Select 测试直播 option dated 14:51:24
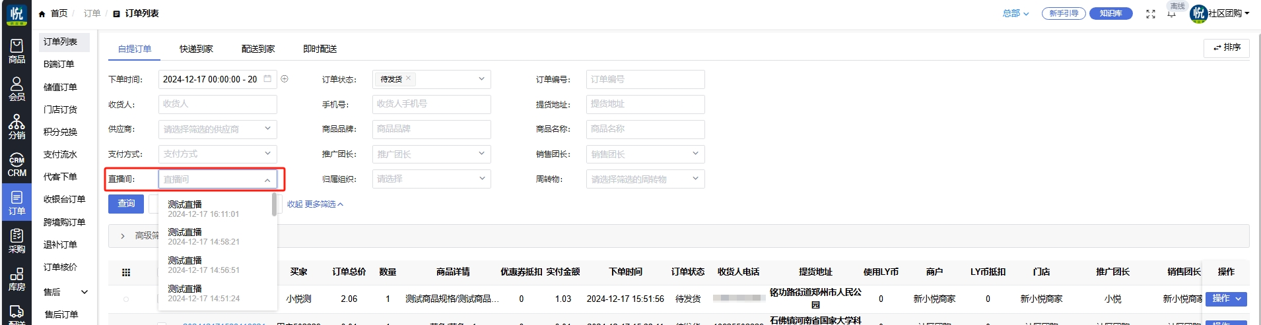 click(x=215, y=293)
